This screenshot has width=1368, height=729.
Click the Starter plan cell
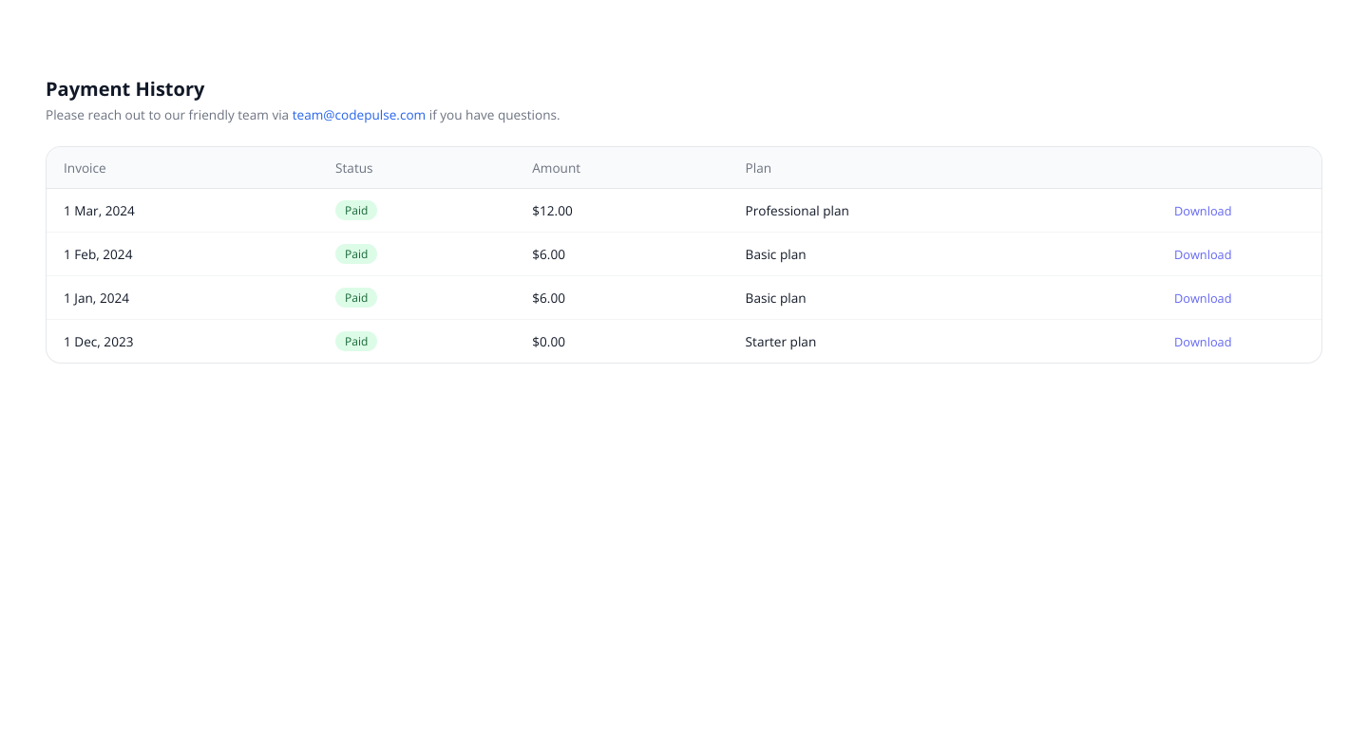(x=780, y=342)
